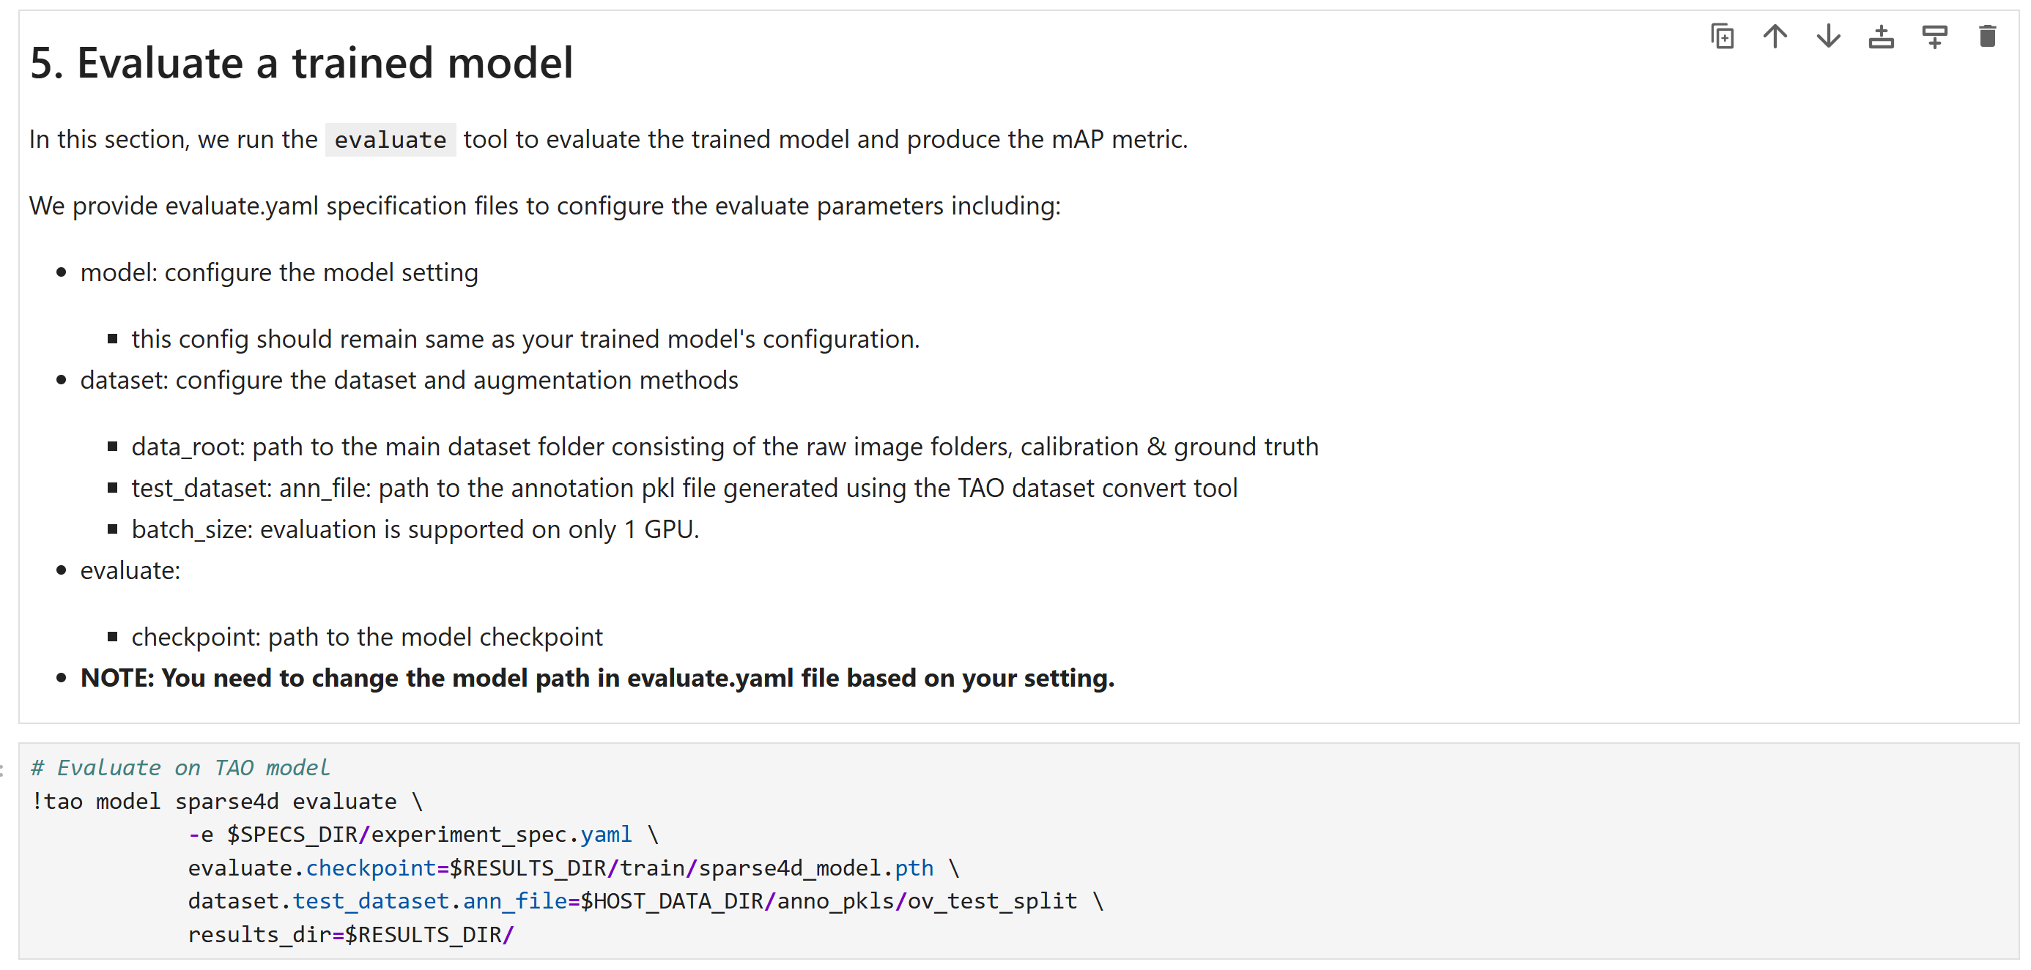2031x970 pixels.
Task: Click the "5. Evaluate a trained model" heading
Action: (x=301, y=63)
